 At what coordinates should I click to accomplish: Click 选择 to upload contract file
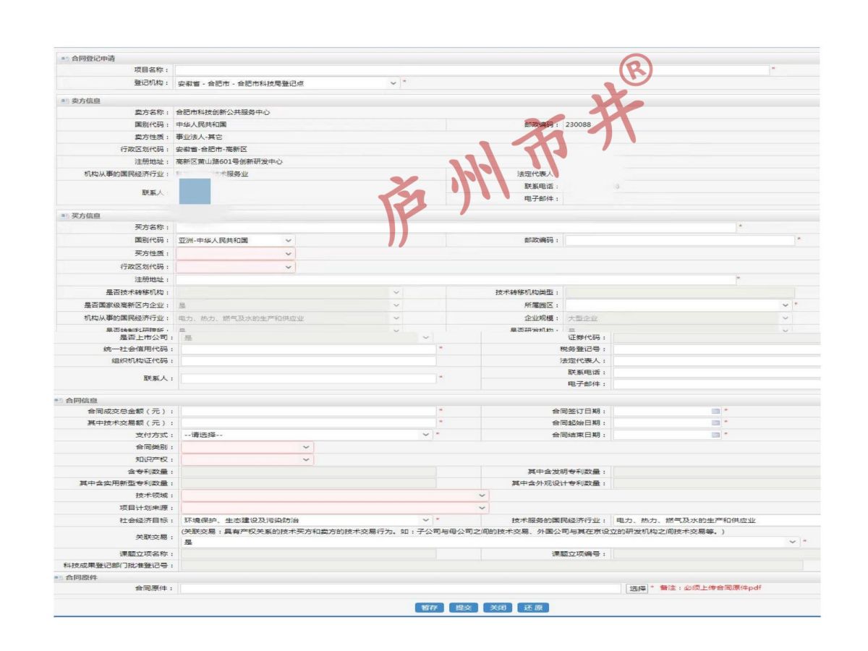pyautogui.click(x=637, y=589)
